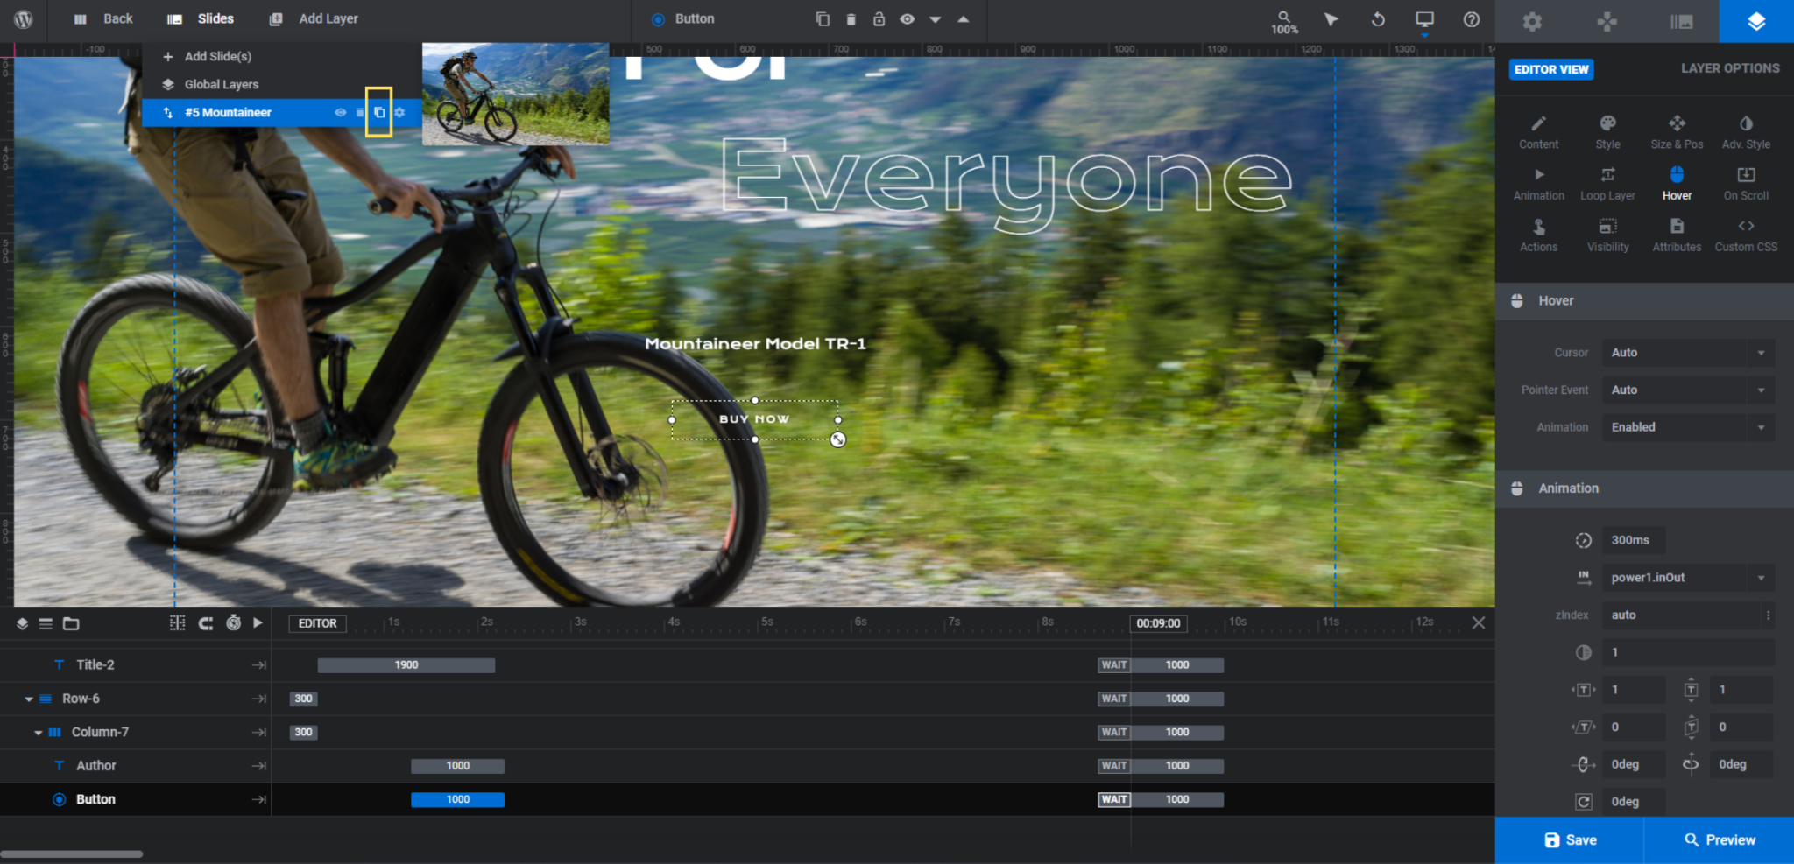Screen dimensions: 1794x864
Task: Activate the layer selection cursor tool
Action: pos(1331,18)
